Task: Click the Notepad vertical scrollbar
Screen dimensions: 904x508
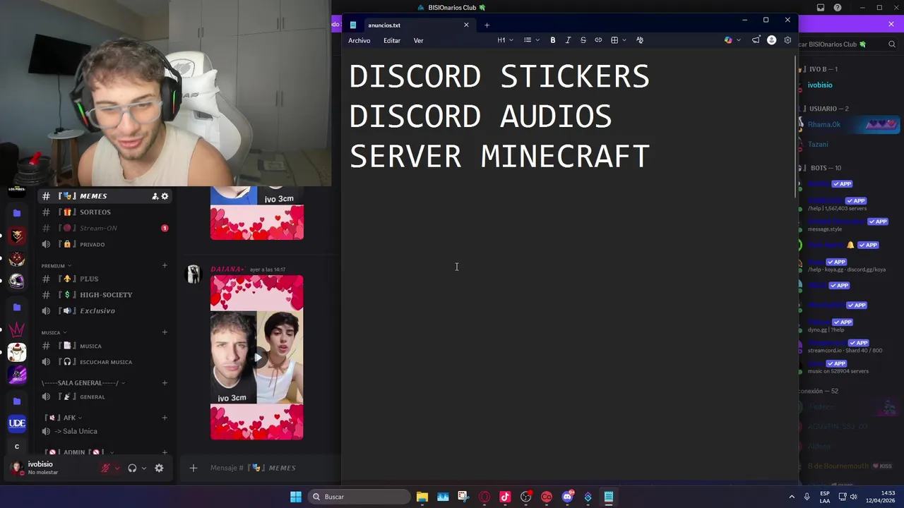Action: pos(795,126)
